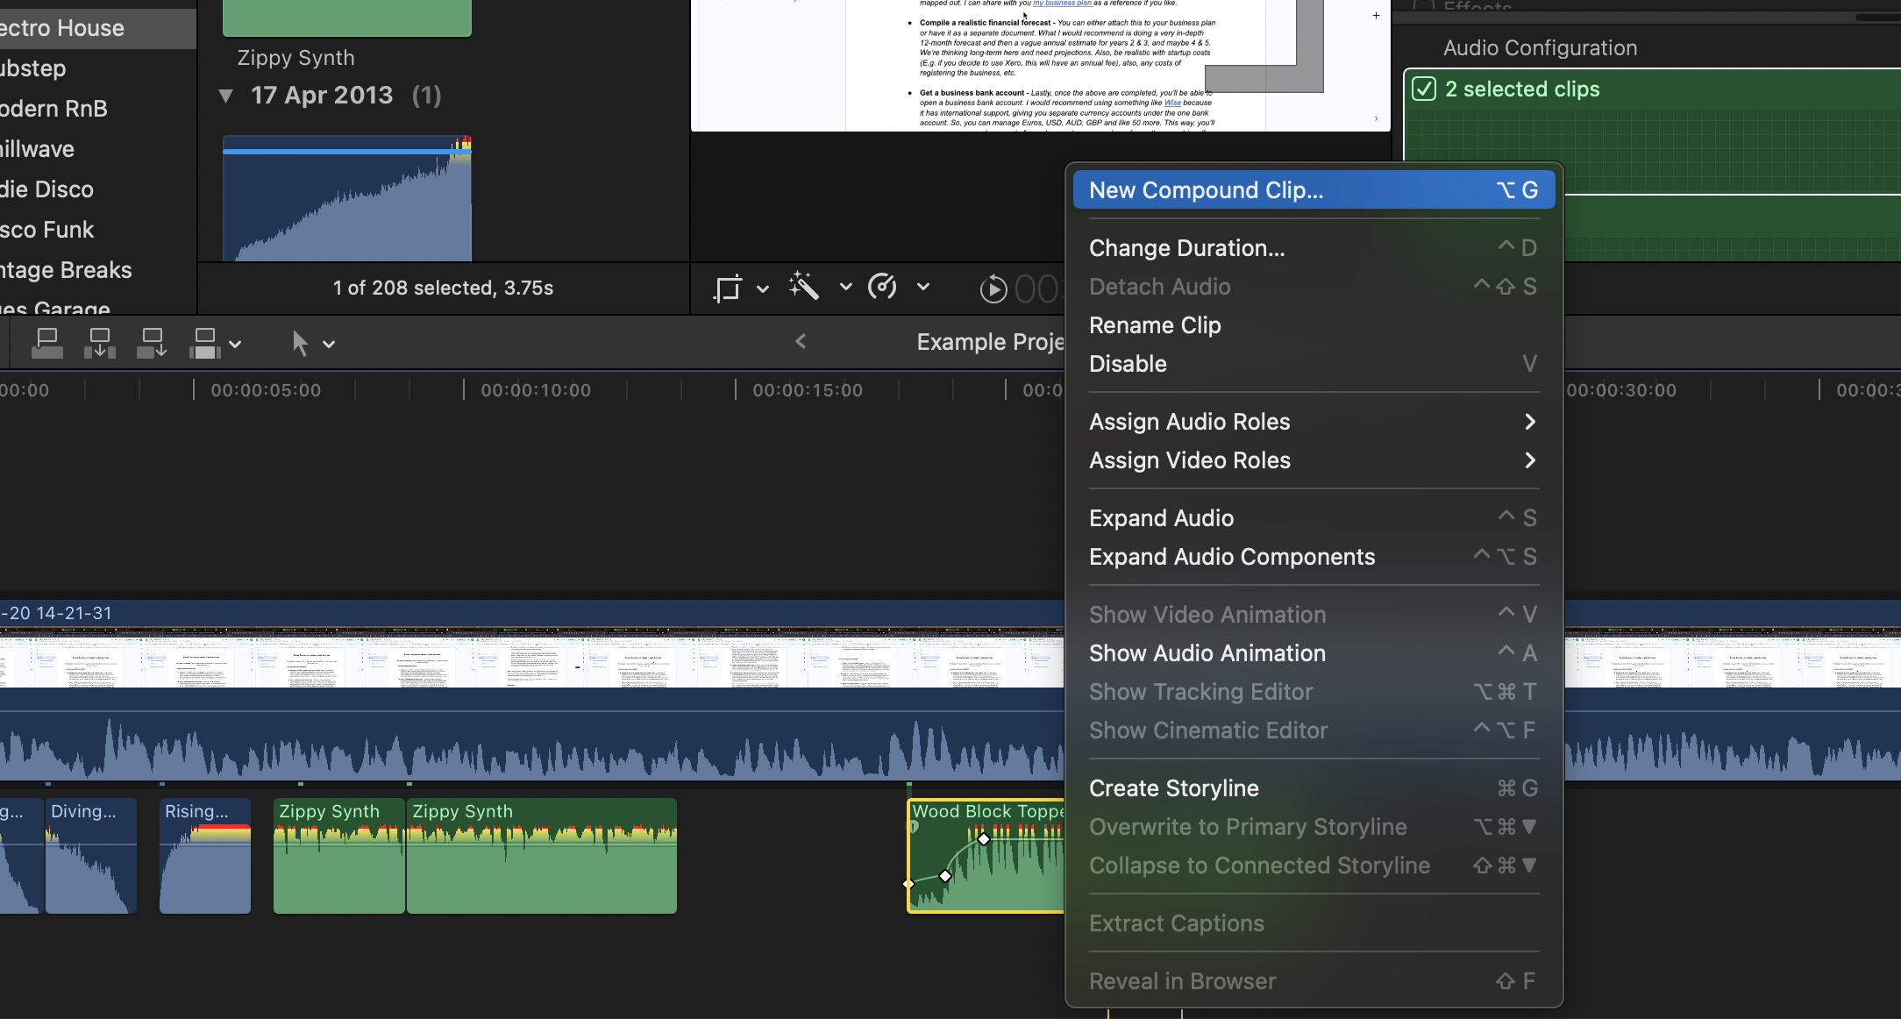Viewport: 1901px width, 1019px height.
Task: Click the connect clip to primary storyline icon
Action: 46,343
